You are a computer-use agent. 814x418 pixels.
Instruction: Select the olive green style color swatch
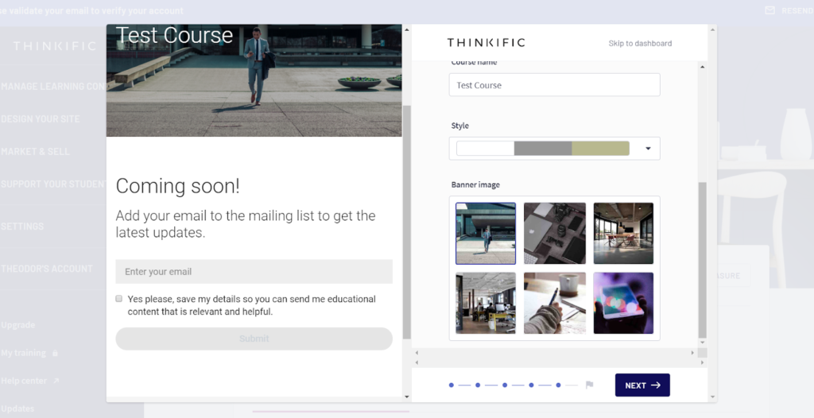click(600, 149)
